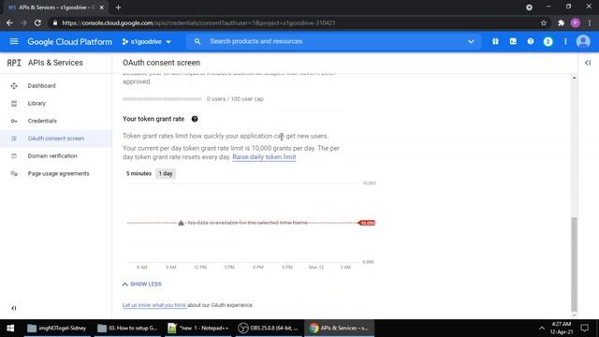The image size is (599, 337).
Task: Switch to Notepad++ on the taskbar
Action: coord(197,328)
